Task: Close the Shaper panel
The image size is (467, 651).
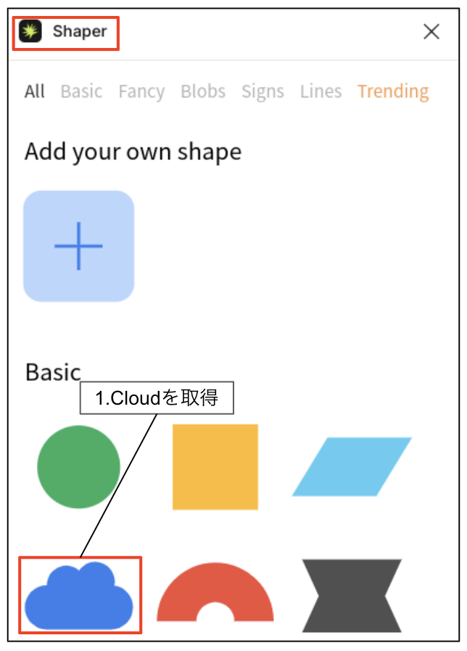Action: coord(431,31)
